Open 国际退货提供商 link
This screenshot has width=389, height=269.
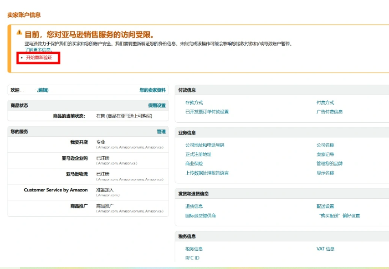coord(200,216)
